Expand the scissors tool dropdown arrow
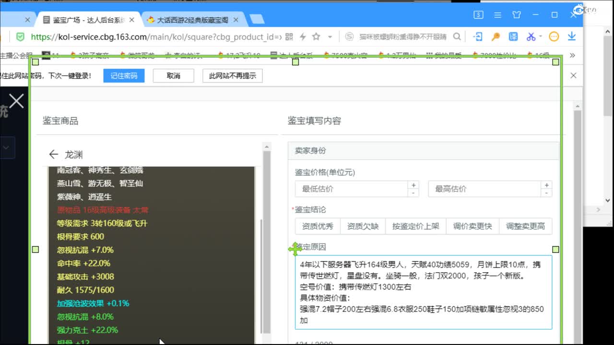Screen dimensions: 614x345 click(541, 36)
